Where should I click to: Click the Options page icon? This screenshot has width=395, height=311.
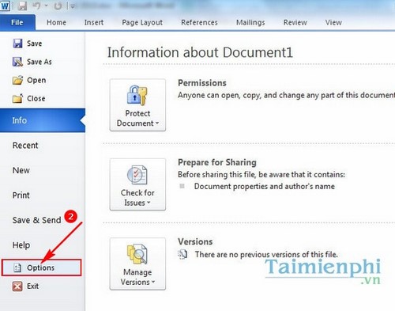click(x=17, y=267)
